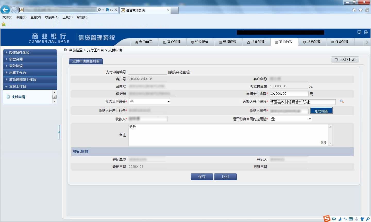Switch to the 我的首页 navigation tab
Screen dimensions: 371x222
pyautogui.click(x=144, y=42)
